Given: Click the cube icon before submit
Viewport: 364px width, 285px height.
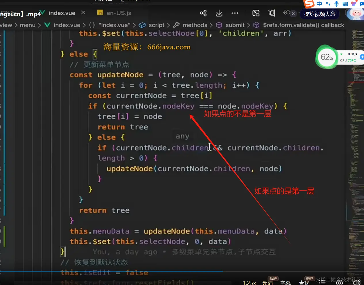Looking at the screenshot, I should (219, 25).
